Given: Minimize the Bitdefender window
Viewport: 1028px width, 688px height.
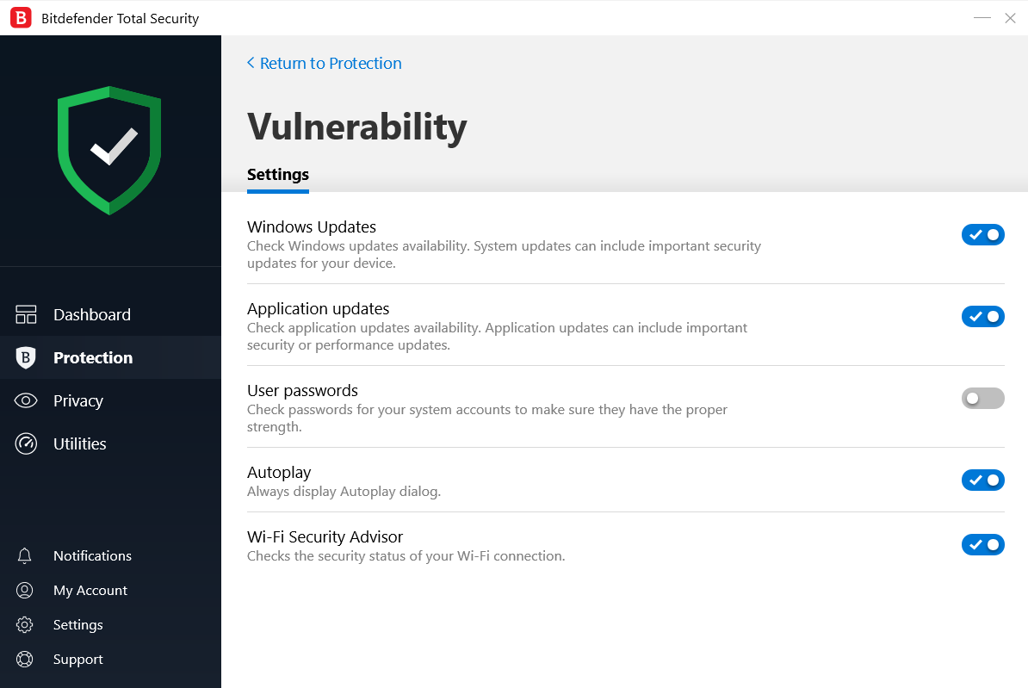Looking at the screenshot, I should click(982, 18).
